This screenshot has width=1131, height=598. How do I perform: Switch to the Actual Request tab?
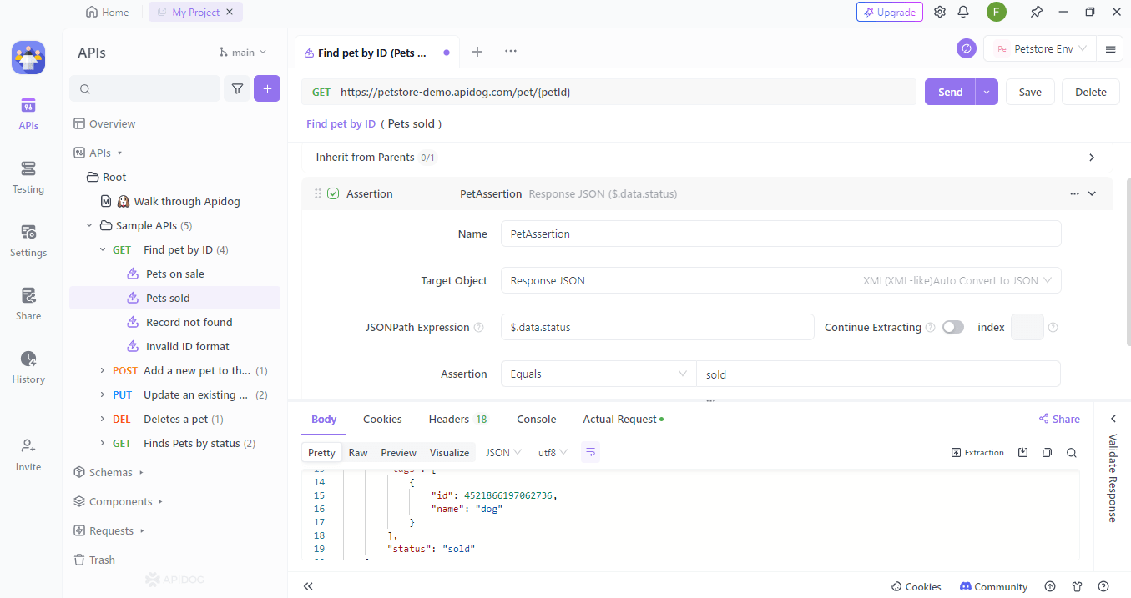pos(623,419)
